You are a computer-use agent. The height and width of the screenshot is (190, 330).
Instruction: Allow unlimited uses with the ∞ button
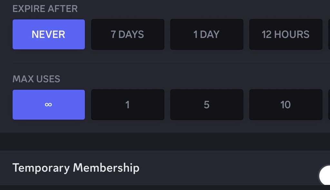tap(49, 105)
